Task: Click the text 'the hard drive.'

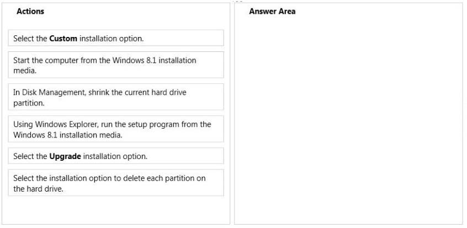Action: pyautogui.click(x=39, y=189)
